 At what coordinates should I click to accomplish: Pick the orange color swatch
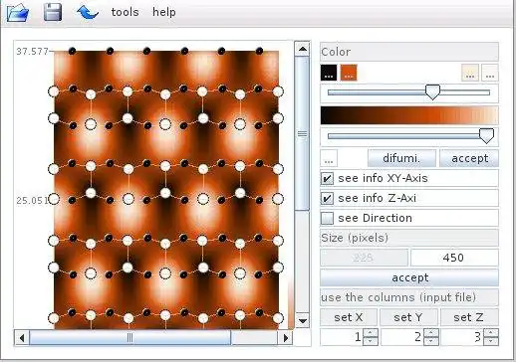[x=349, y=73]
